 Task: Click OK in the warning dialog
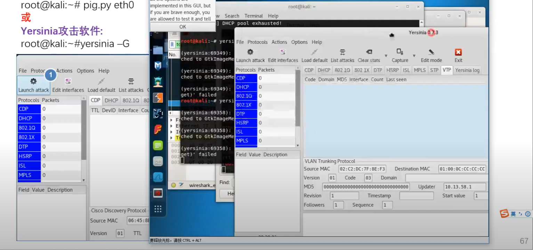coord(183,27)
